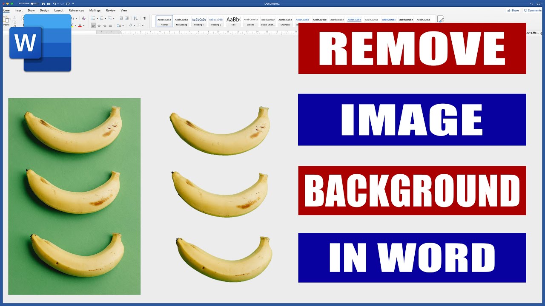Click the Home icon in title bar
This screenshot has height=306, width=545.
[x=43, y=3]
